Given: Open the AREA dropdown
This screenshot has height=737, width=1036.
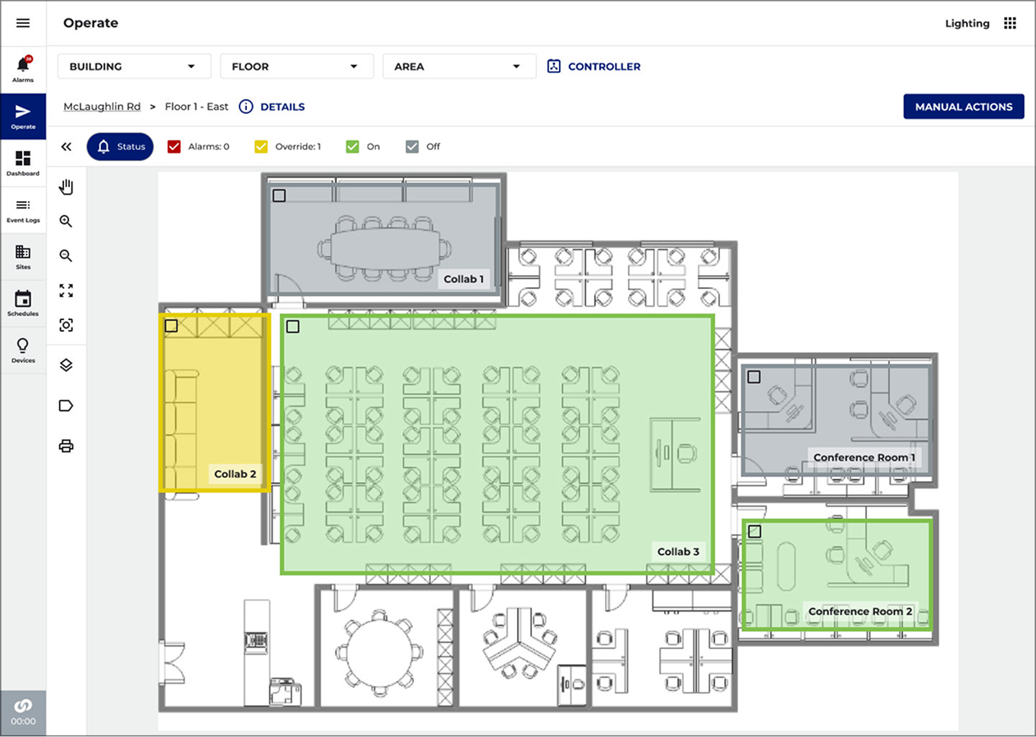Looking at the screenshot, I should (x=459, y=66).
